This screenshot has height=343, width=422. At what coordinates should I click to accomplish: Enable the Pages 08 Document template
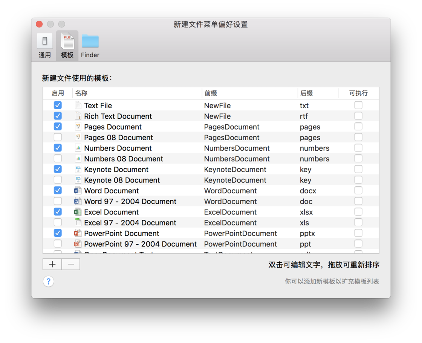tap(58, 137)
